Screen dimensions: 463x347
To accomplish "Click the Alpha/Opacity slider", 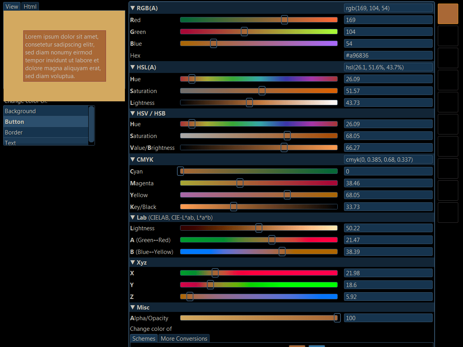I will tap(258, 318).
